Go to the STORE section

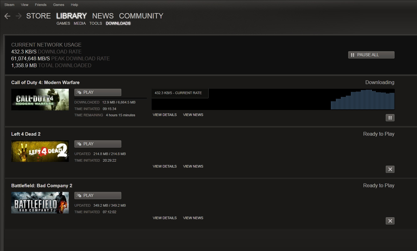pos(38,16)
